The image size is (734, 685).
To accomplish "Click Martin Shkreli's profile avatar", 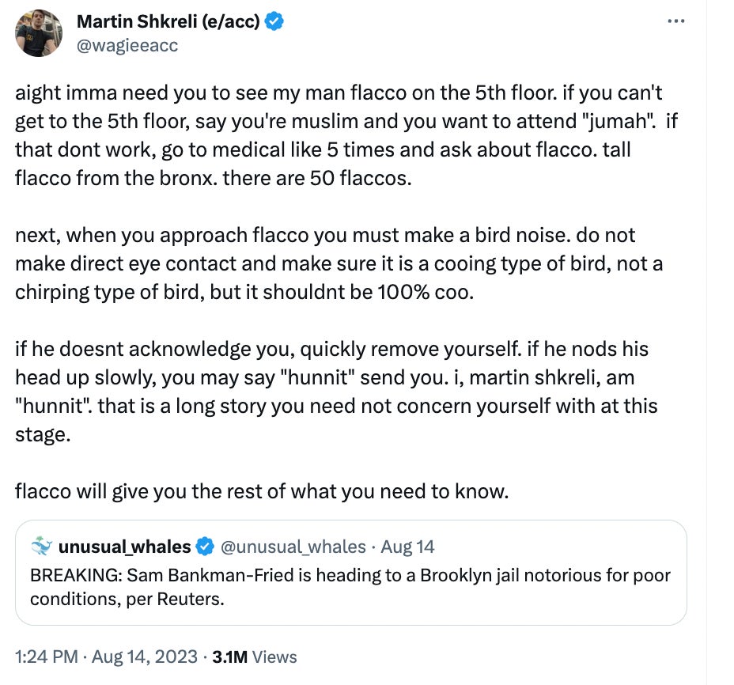I will 39,33.
